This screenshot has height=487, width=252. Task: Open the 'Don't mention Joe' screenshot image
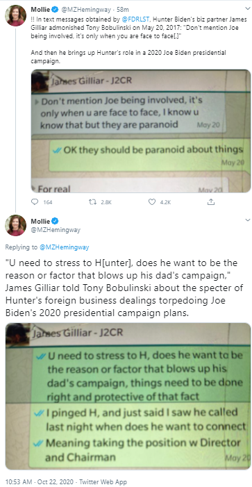pyautogui.click(x=141, y=131)
